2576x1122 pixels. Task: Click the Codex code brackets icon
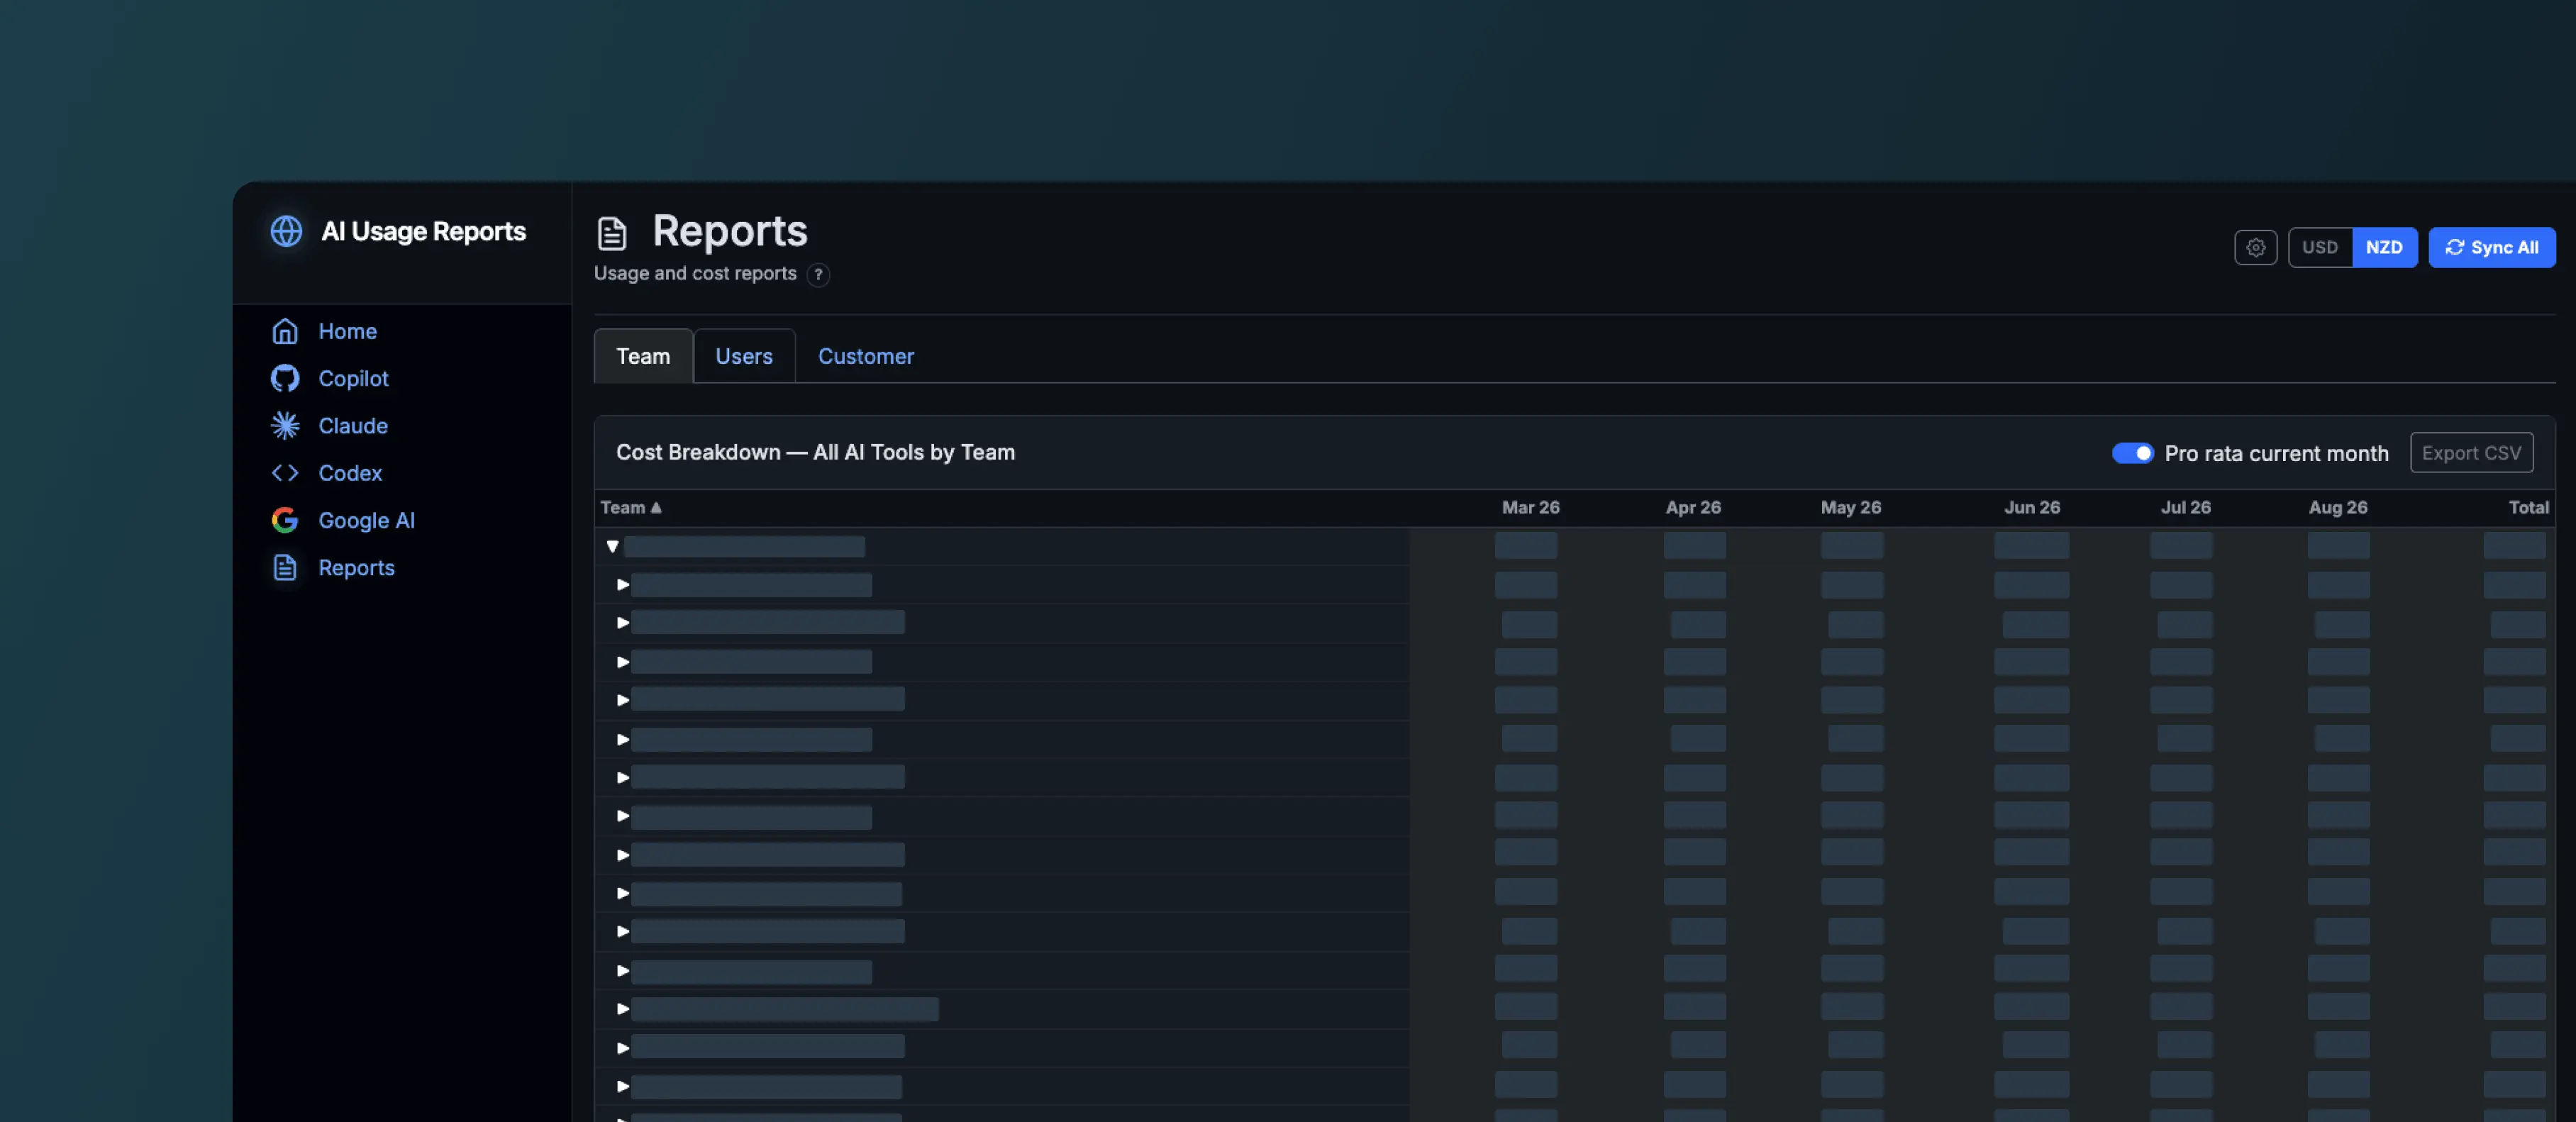click(285, 473)
